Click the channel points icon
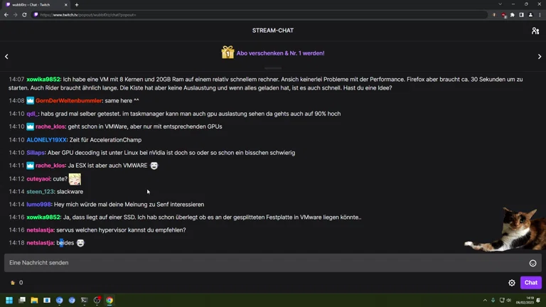Image resolution: width=546 pixels, height=307 pixels. [x=13, y=283]
